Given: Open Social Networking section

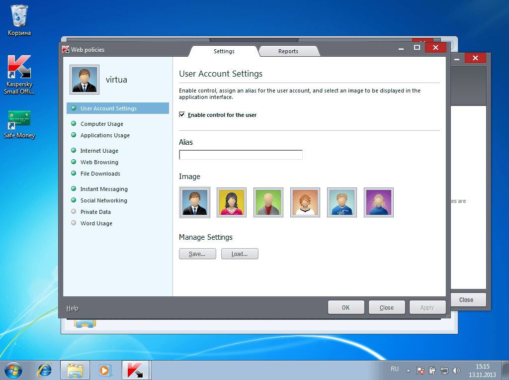Looking at the screenshot, I should tap(103, 200).
